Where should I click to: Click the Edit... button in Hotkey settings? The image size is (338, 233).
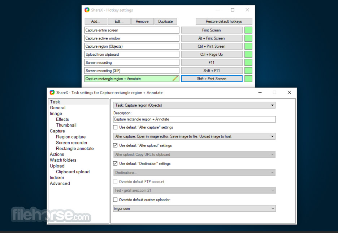[x=119, y=21]
